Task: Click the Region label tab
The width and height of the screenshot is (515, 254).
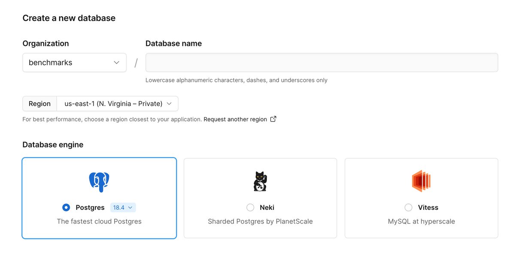Action: point(39,104)
